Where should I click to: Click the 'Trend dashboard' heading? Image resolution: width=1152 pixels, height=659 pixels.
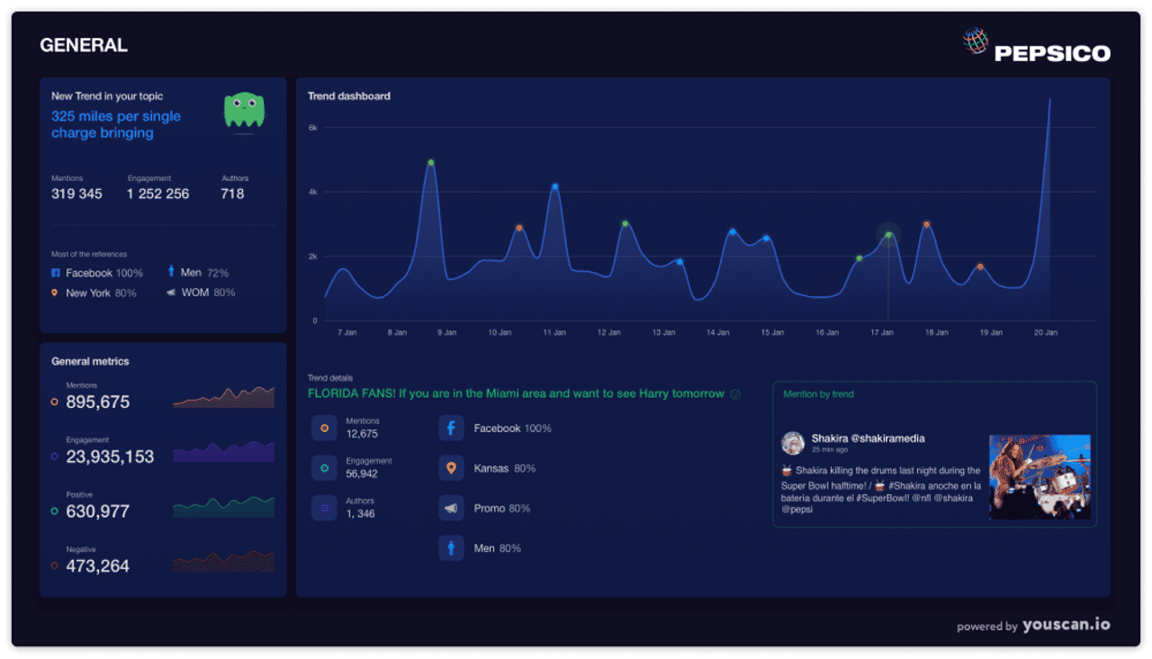[x=349, y=96]
